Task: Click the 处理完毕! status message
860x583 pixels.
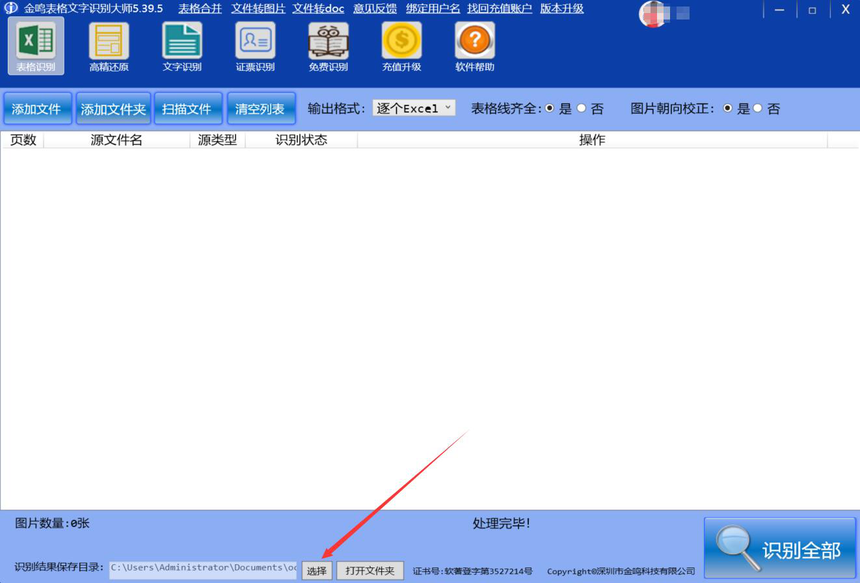Action: coord(502,523)
